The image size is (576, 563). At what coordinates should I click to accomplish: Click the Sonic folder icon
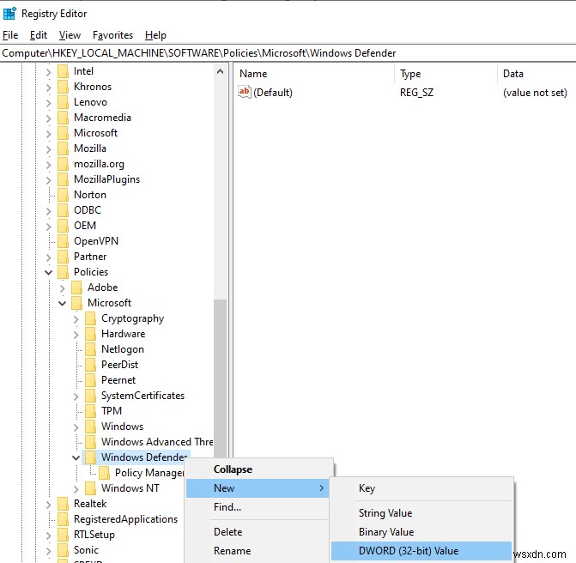[64, 550]
